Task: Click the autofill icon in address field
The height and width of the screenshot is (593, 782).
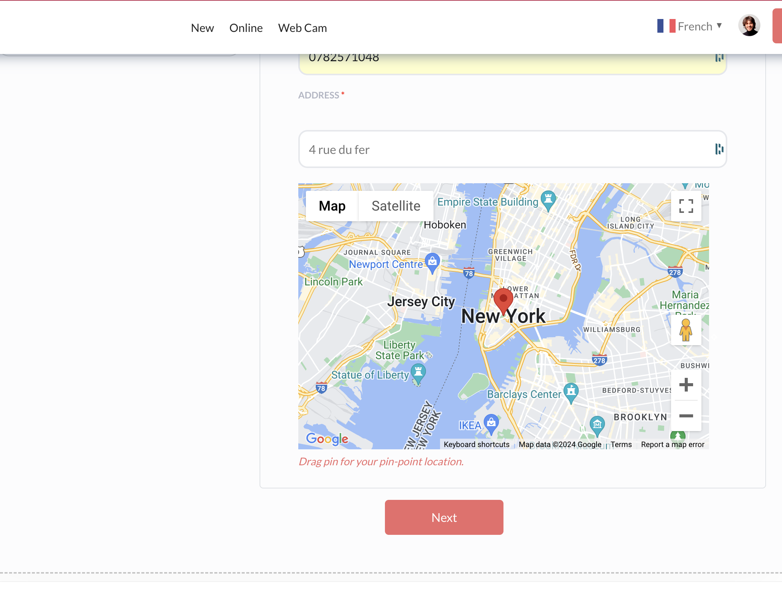Action: pos(719,149)
